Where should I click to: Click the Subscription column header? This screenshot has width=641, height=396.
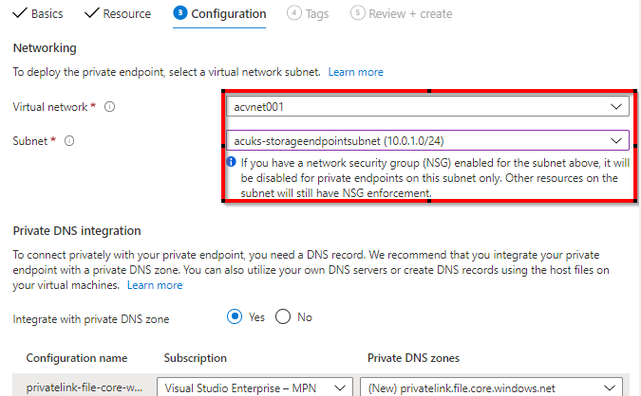(x=195, y=359)
